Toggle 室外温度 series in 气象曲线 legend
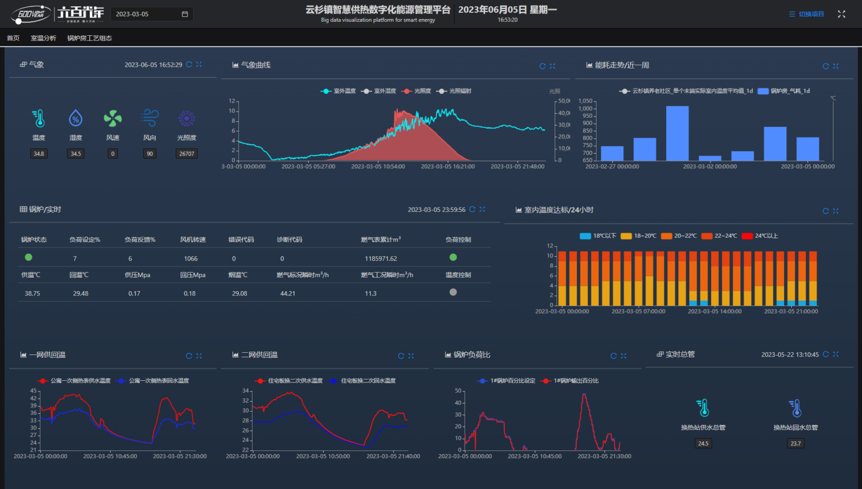This screenshot has height=489, width=862. (338, 91)
